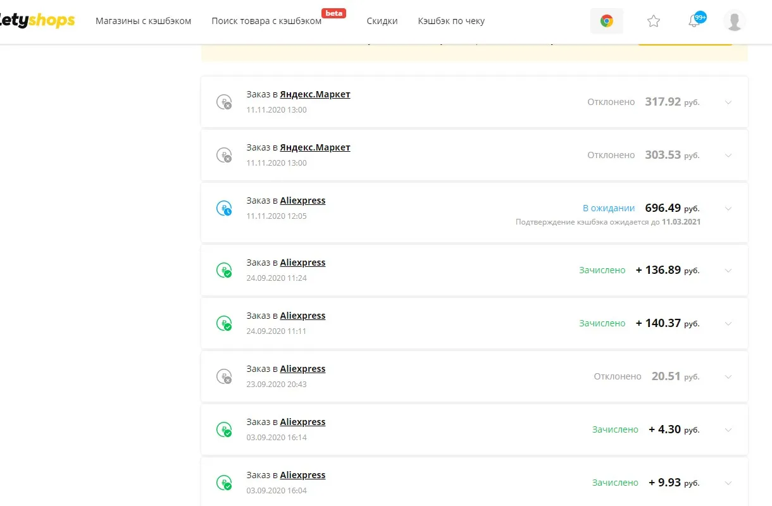Click Отклонено status beside 303.53 руб.
Viewport: 772px width, 506px height.
tap(611, 155)
